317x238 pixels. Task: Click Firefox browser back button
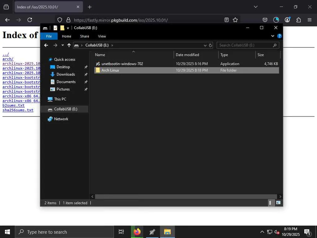[x=7, y=20]
